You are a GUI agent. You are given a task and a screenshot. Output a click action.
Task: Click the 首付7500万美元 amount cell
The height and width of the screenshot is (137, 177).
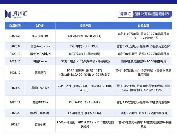click(x=143, y=102)
